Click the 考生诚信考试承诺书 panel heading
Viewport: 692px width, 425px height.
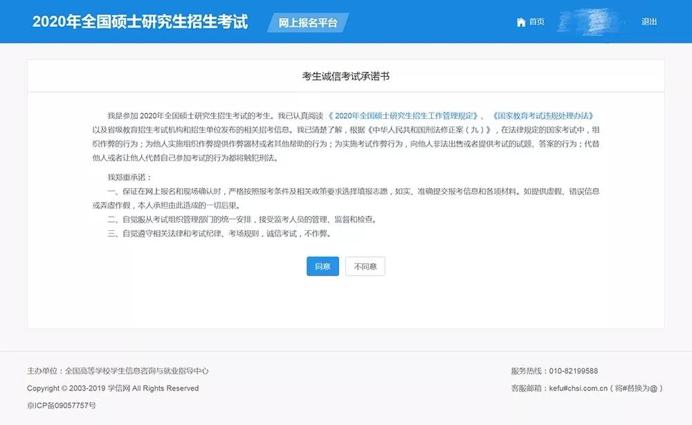345,76
